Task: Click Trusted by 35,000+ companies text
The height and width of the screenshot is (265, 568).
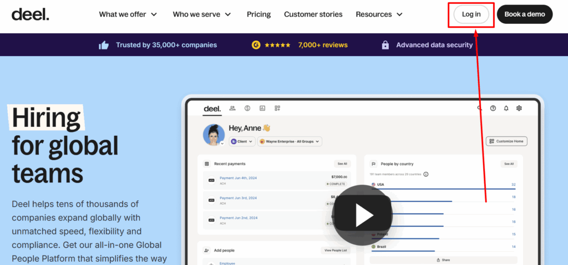Action: click(x=166, y=45)
